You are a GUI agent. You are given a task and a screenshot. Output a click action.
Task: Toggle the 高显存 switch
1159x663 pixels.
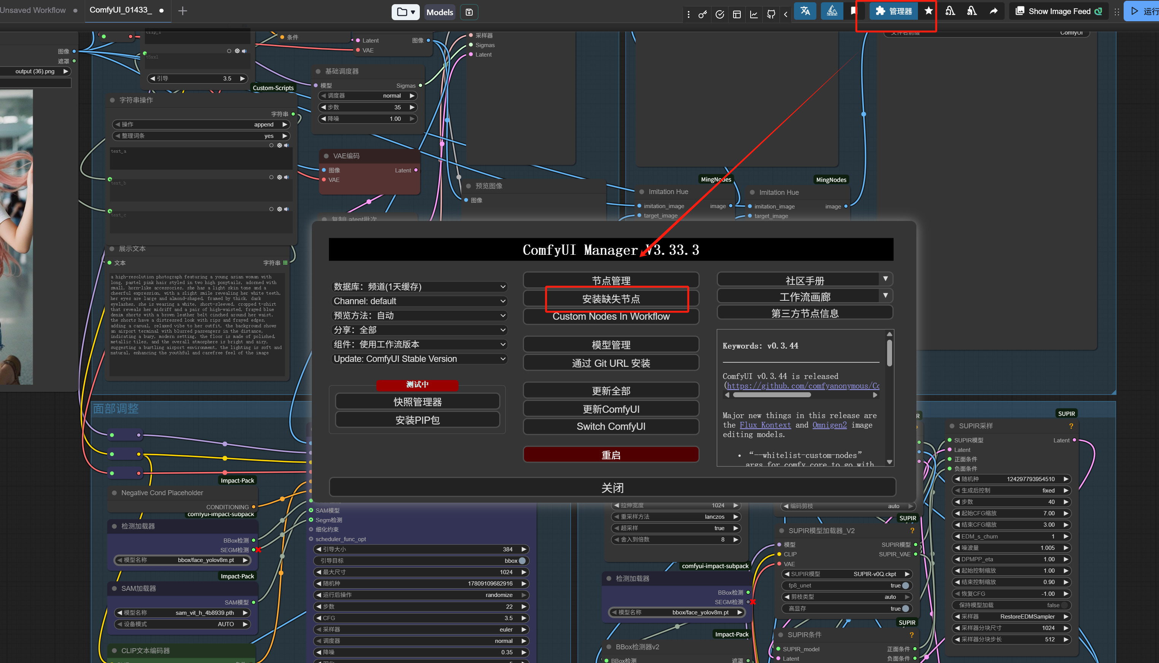(x=905, y=608)
